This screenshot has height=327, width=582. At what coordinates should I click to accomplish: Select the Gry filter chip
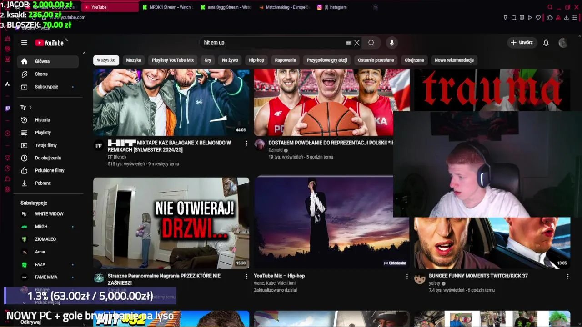(208, 60)
